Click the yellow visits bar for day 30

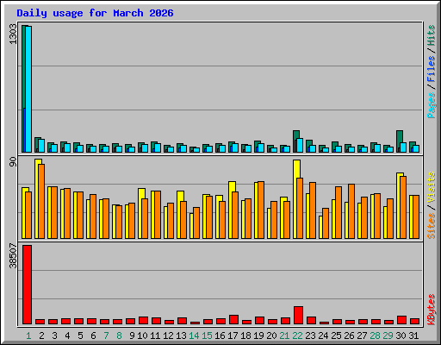(399, 205)
